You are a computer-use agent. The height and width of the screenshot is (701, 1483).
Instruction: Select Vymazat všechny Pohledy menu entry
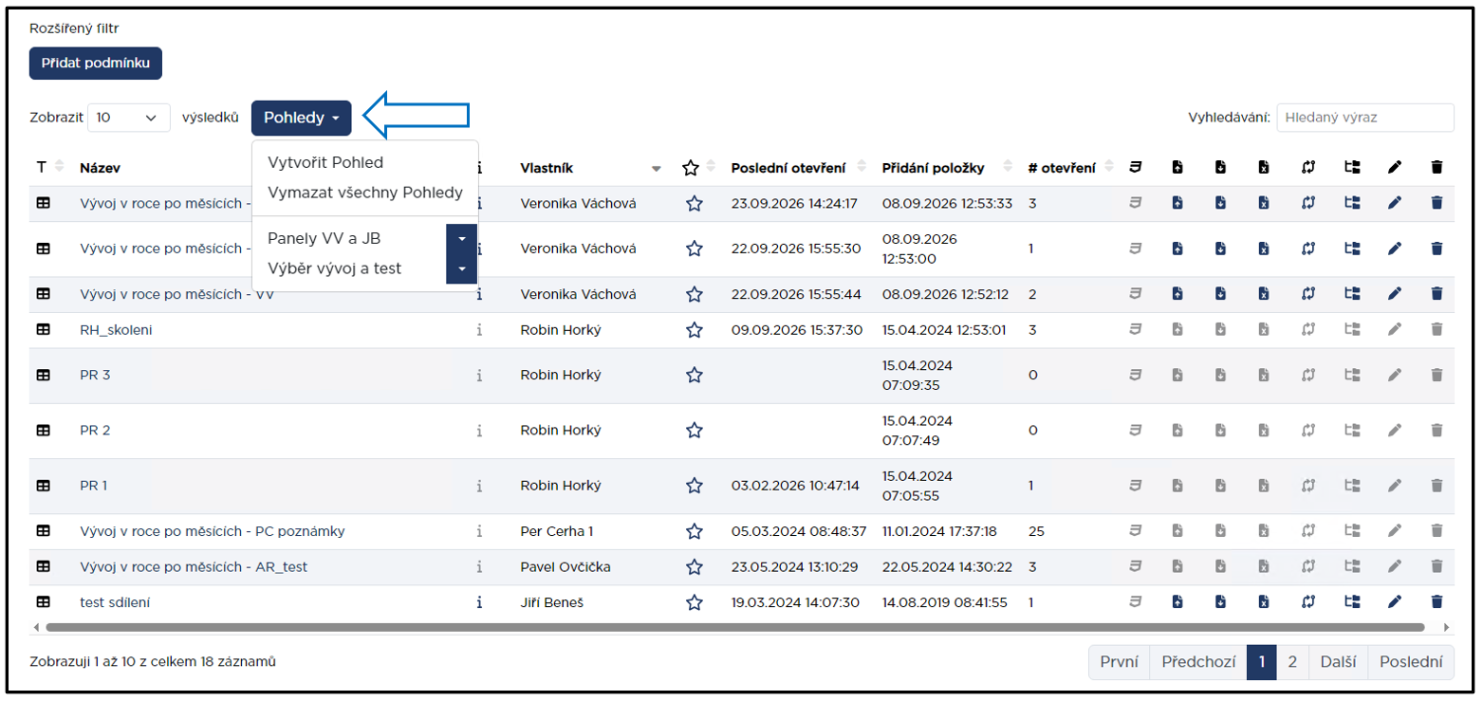(365, 193)
